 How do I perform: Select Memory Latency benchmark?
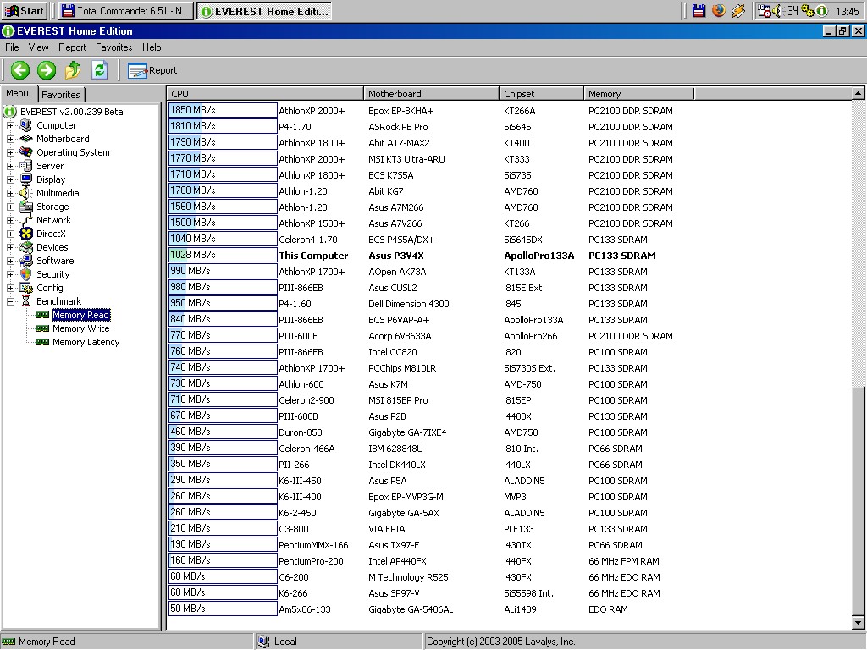tap(86, 342)
